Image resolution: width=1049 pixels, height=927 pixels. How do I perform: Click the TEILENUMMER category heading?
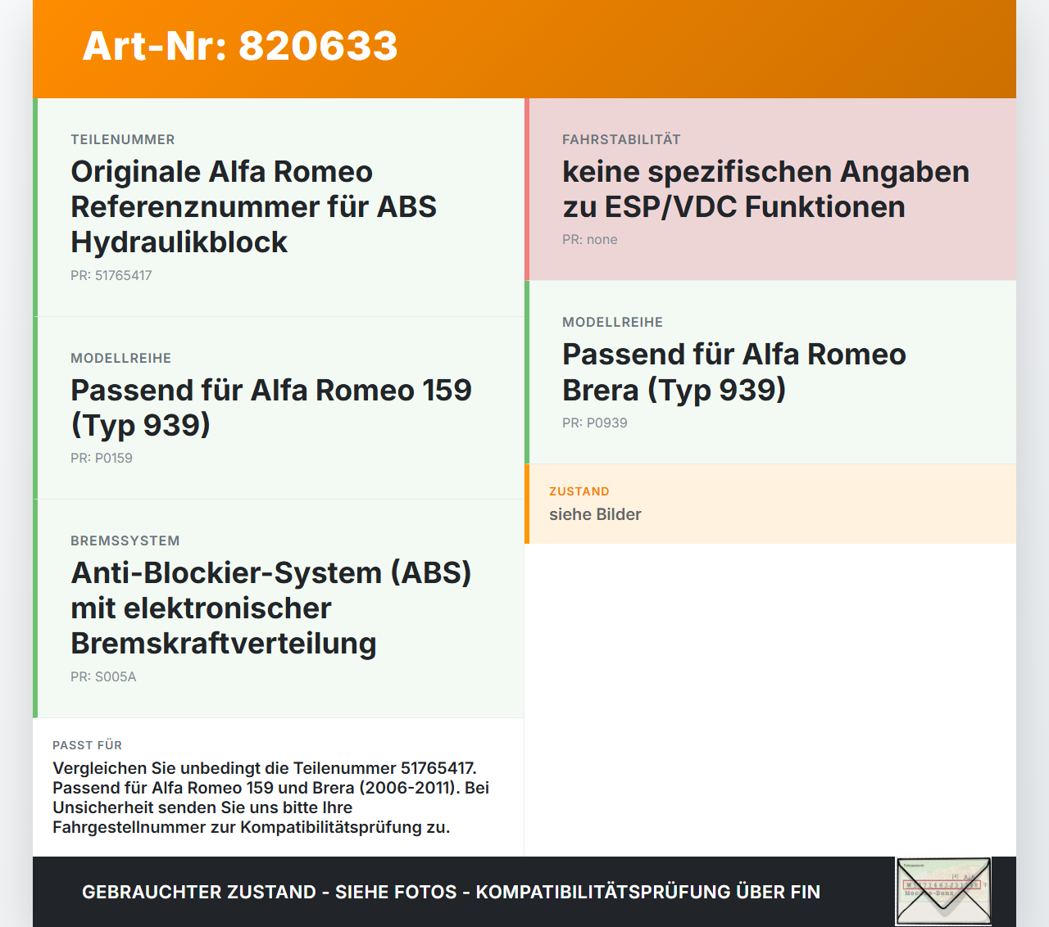click(x=123, y=140)
